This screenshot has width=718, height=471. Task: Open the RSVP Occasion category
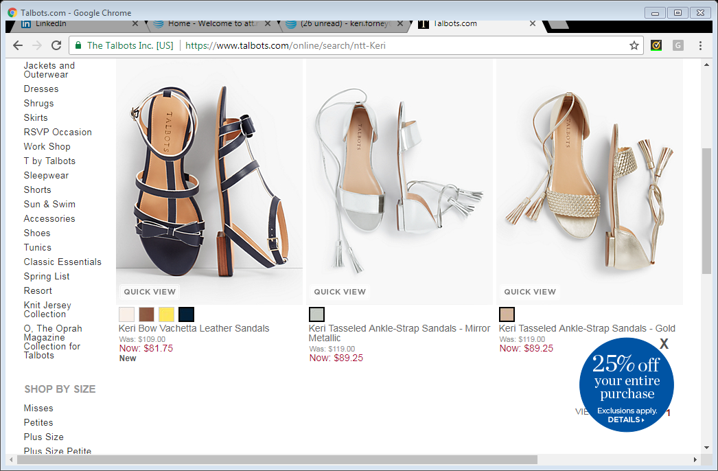point(58,133)
